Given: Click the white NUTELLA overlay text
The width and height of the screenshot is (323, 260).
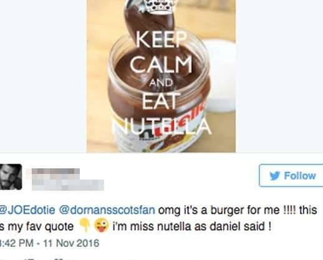Looking at the screenshot, I should (161, 127).
